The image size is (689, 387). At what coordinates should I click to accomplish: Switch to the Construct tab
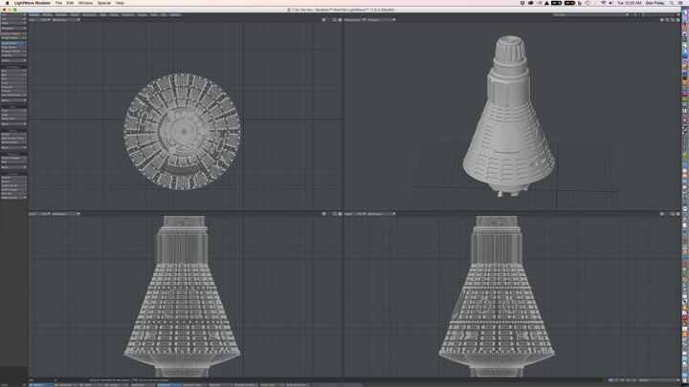coord(90,15)
